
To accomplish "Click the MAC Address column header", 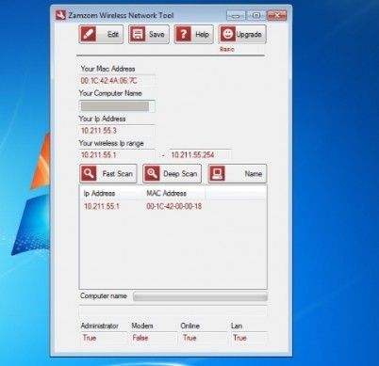I will tap(174, 193).
